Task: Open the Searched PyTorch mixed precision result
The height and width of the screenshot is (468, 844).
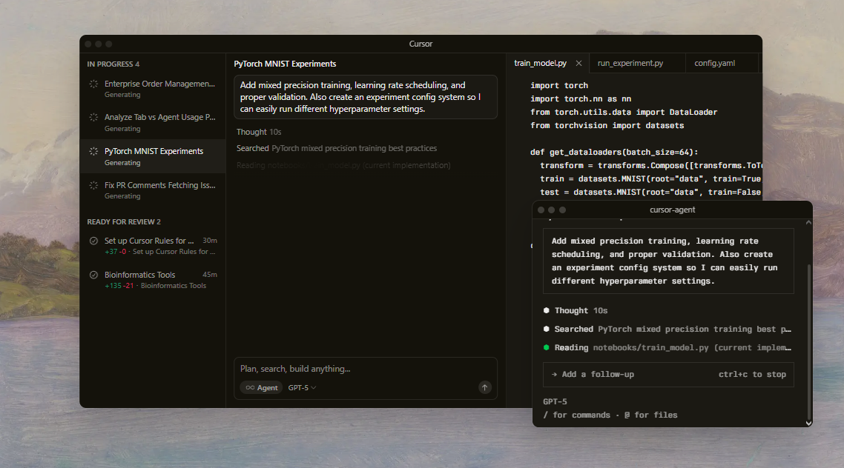Action: click(x=337, y=148)
